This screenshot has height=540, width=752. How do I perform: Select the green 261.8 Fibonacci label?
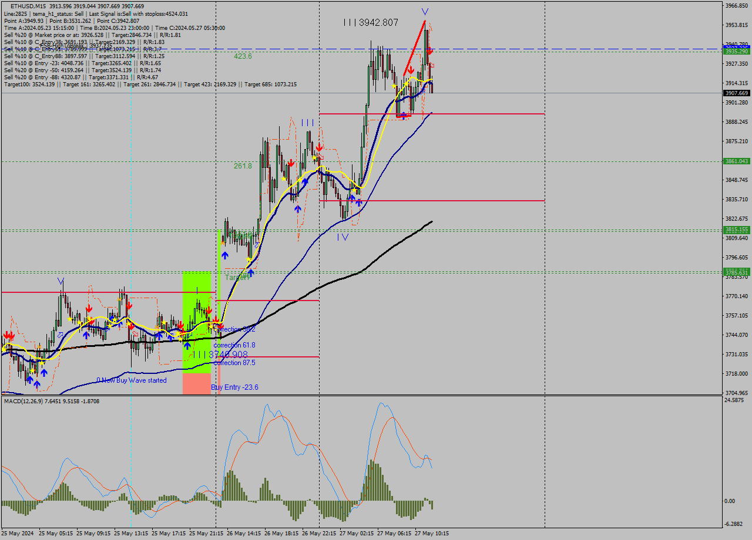pos(243,166)
